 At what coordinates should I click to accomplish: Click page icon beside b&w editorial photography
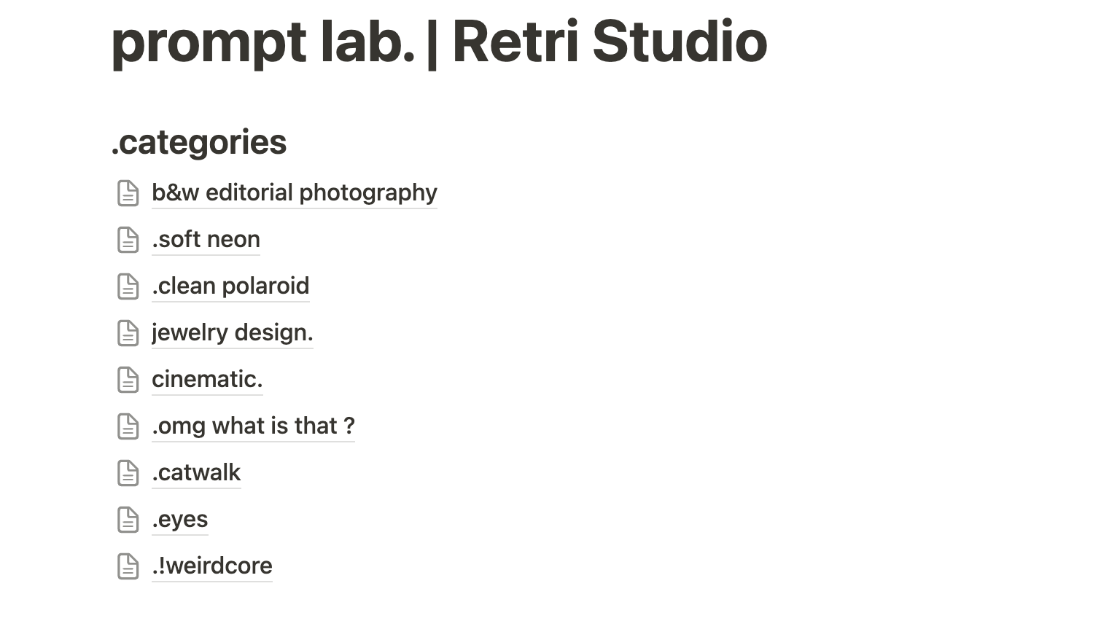click(x=128, y=193)
